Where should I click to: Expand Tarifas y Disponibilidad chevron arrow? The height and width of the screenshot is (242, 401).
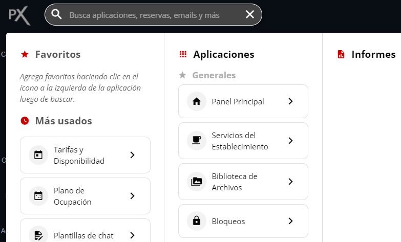pos(132,155)
